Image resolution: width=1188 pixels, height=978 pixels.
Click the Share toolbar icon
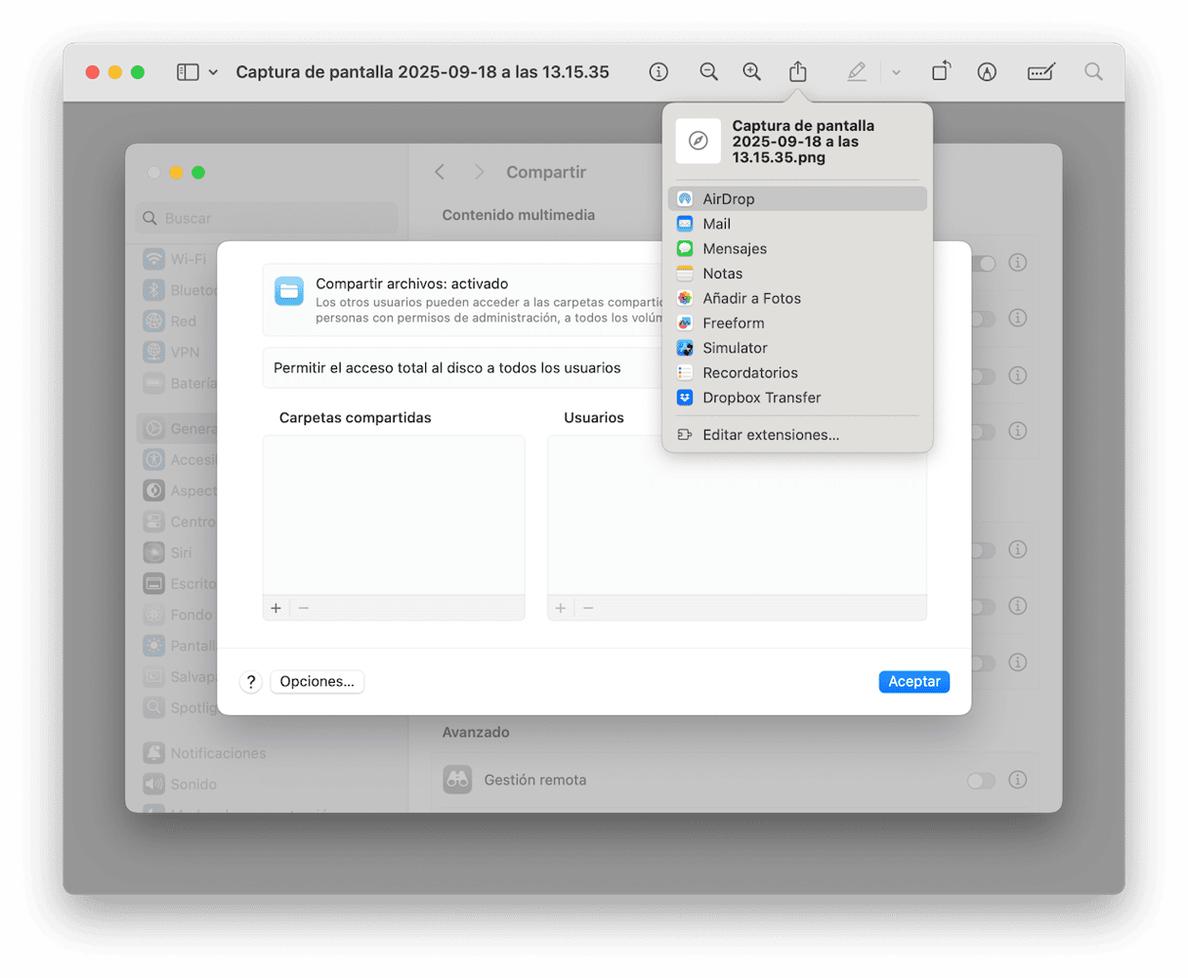[x=798, y=71]
